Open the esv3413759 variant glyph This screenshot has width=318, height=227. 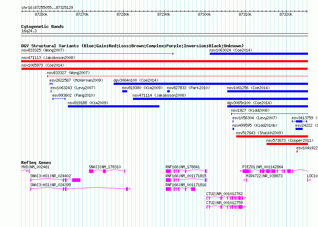pyautogui.click(x=299, y=121)
